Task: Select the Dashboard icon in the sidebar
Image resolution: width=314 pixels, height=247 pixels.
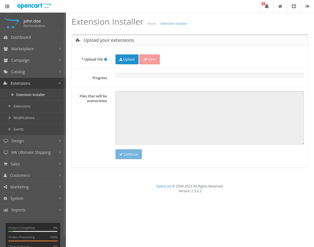Action: pos(6,37)
